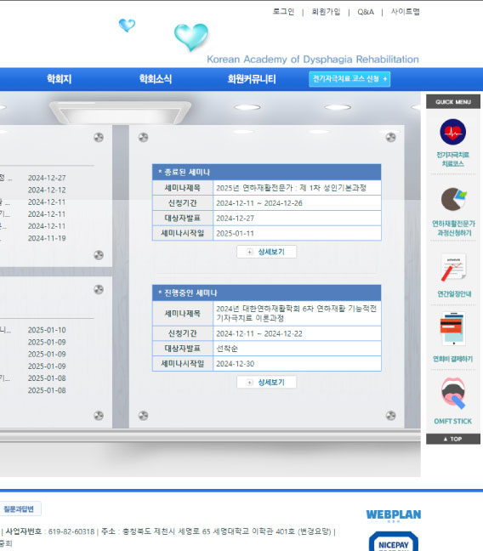The image size is (483, 551).
Task: Click the 전기자극치료 치료코스 quick menu label
Action: pos(452,159)
